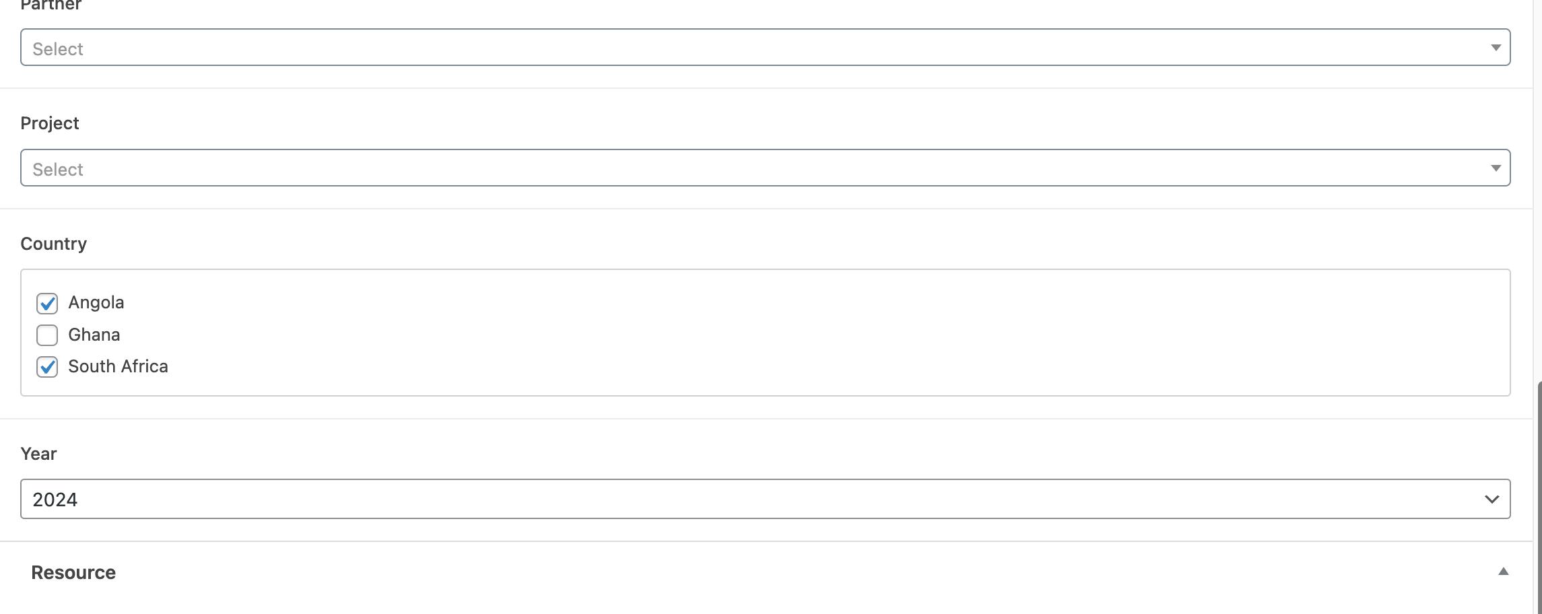Open the Year dropdown showing 2024
1542x614 pixels.
(x=741, y=499)
